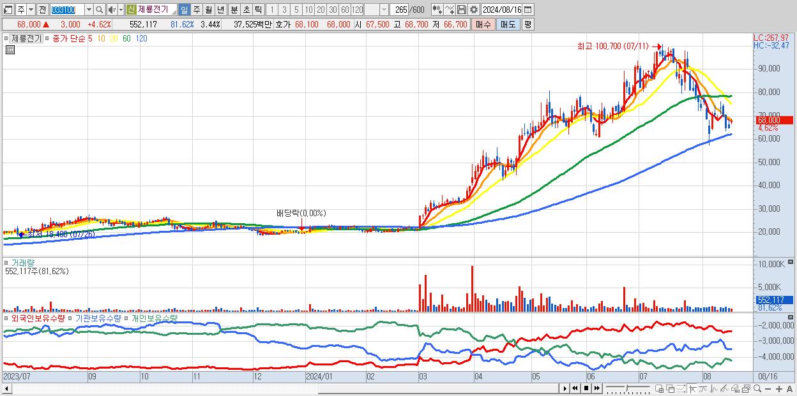Select interval preset 120

coord(357,10)
